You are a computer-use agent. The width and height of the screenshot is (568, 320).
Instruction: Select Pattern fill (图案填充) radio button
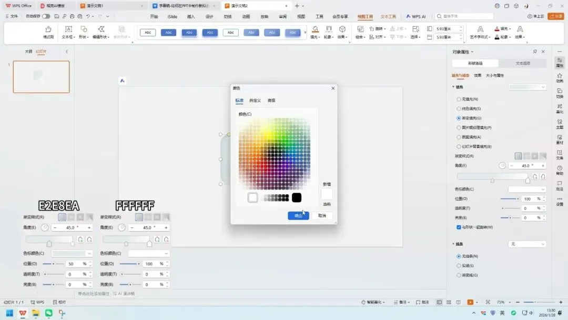click(x=459, y=137)
